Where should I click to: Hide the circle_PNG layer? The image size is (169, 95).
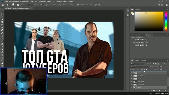[132, 82]
